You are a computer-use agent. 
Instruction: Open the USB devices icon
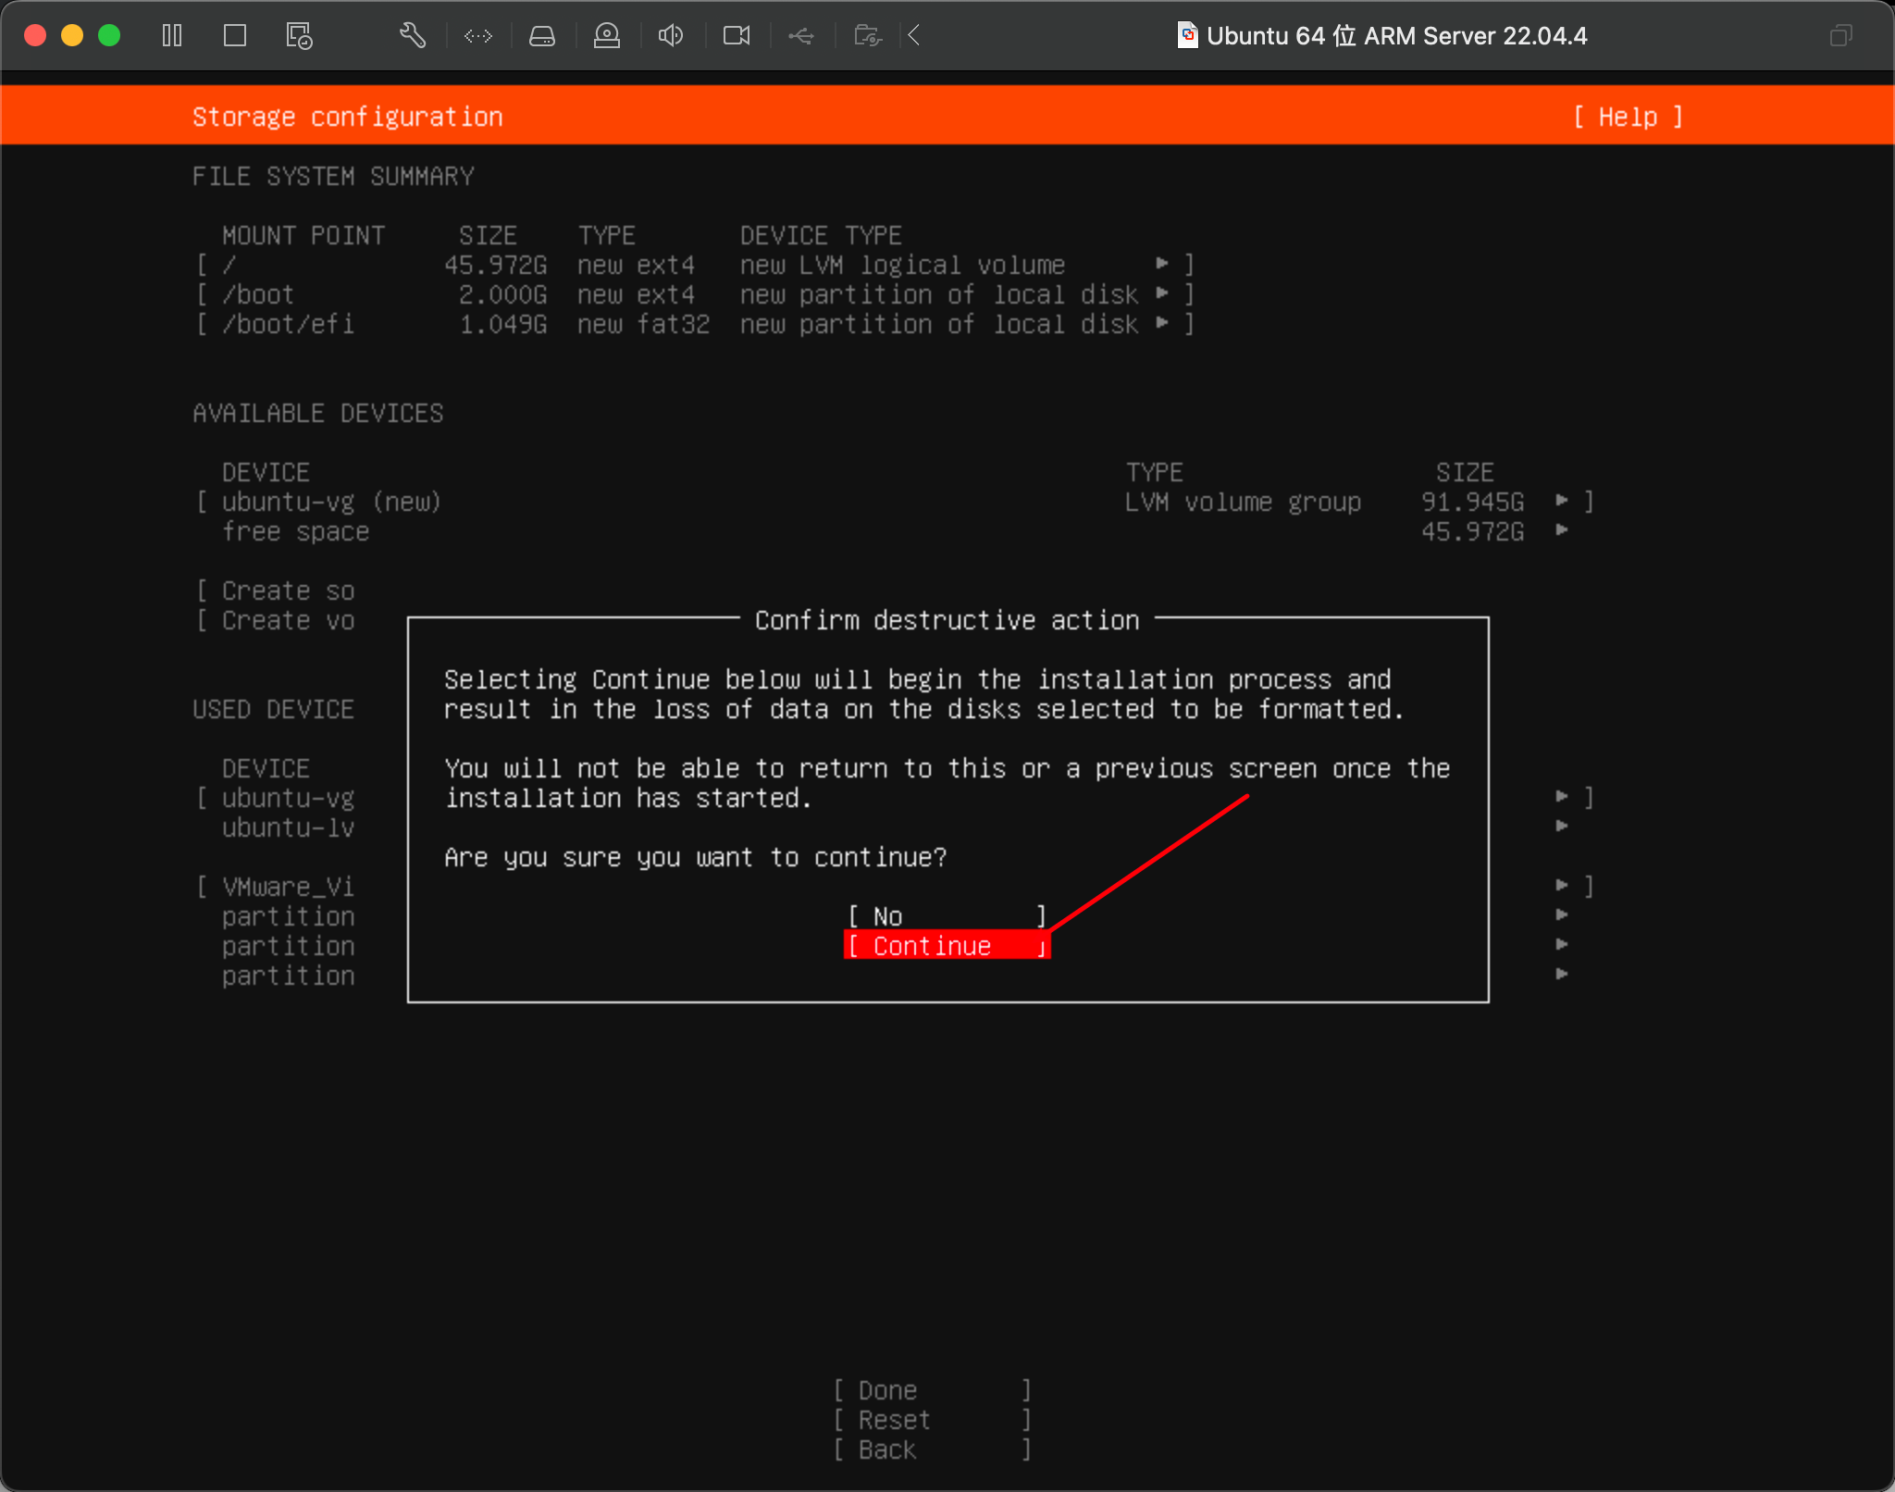point(801,36)
